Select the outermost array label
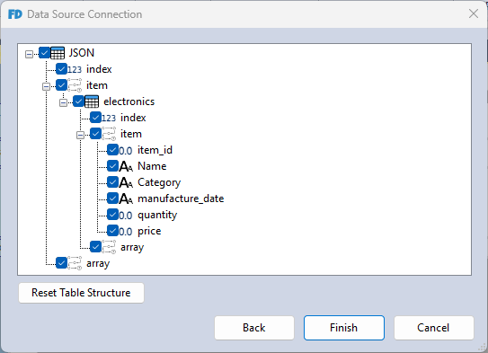Viewport: 488px width, 353px height. 98,264
